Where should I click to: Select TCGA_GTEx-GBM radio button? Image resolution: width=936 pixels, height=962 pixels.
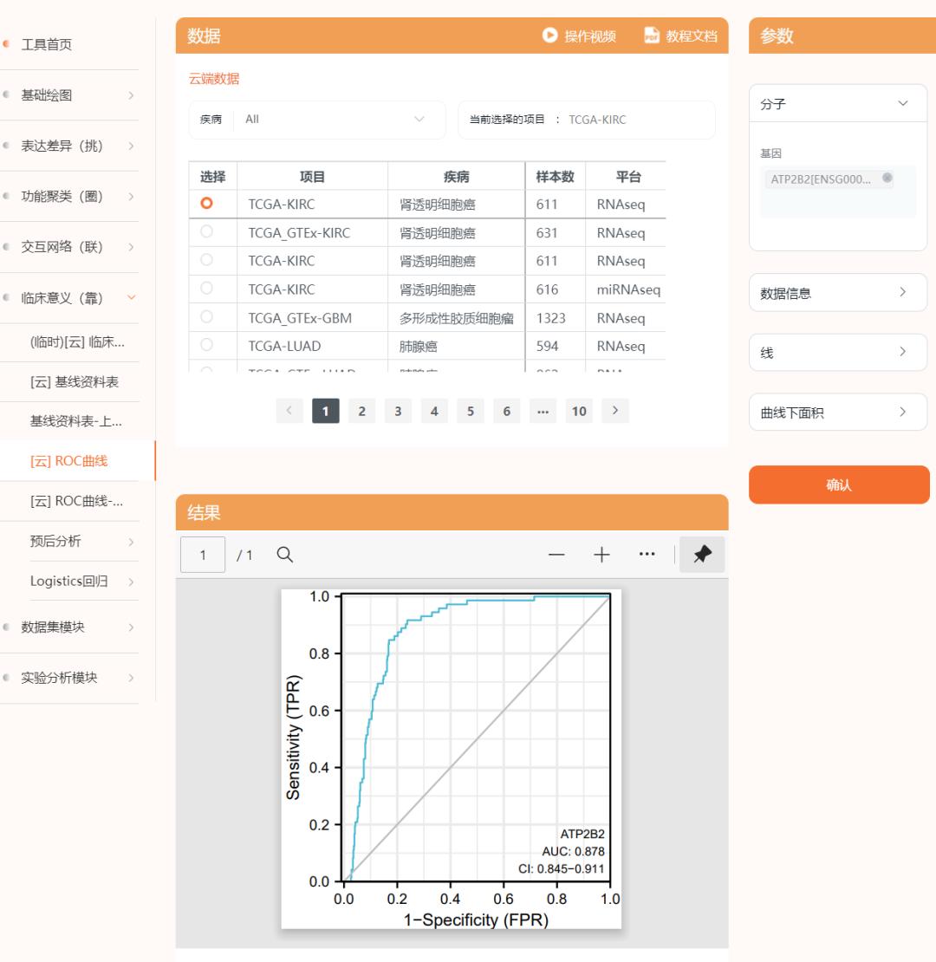pyautogui.click(x=207, y=316)
